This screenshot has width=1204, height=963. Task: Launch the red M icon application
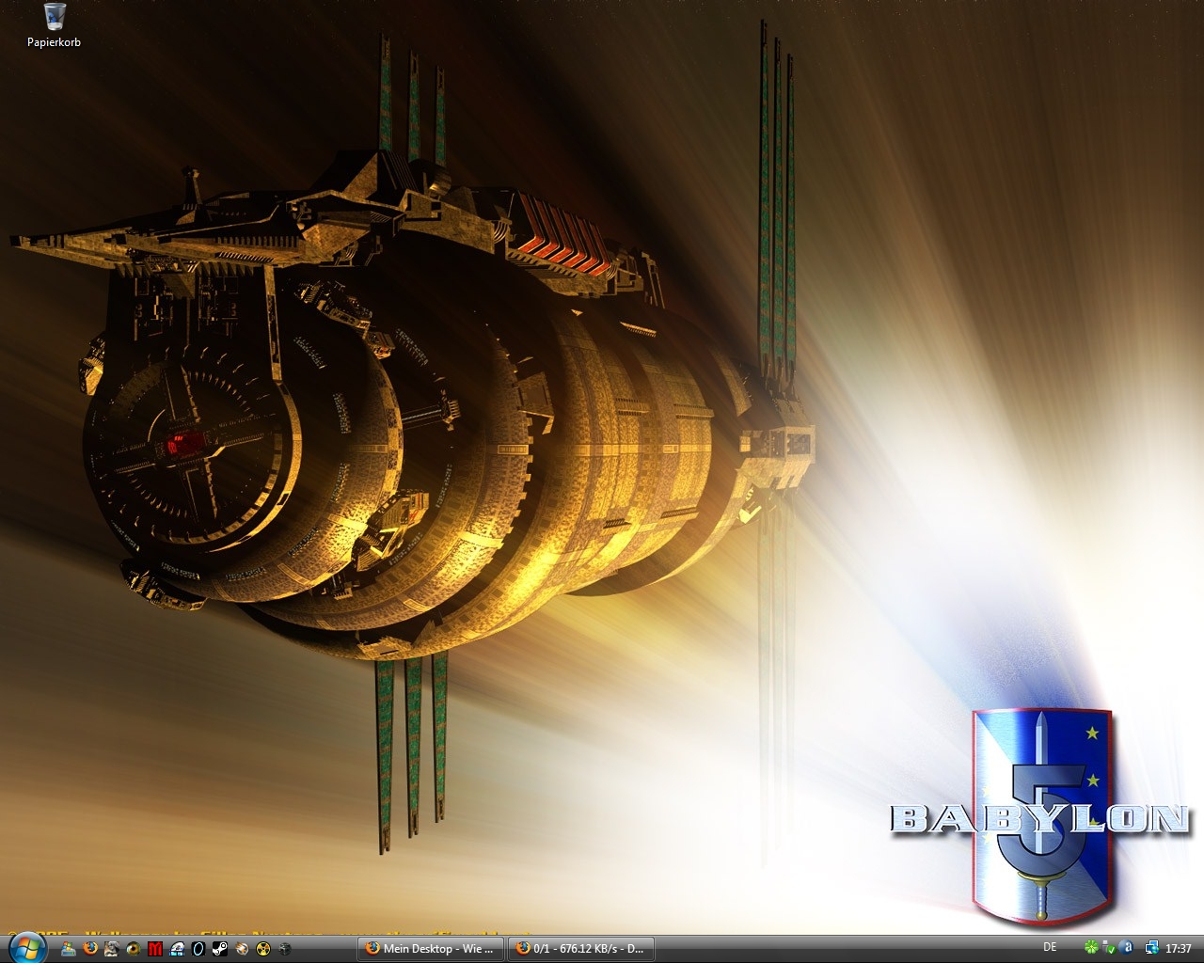point(155,949)
